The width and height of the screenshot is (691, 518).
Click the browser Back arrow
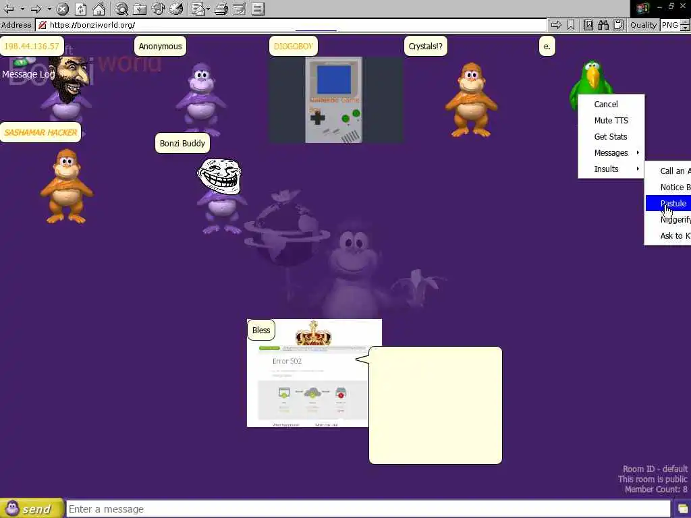coord(9,8)
